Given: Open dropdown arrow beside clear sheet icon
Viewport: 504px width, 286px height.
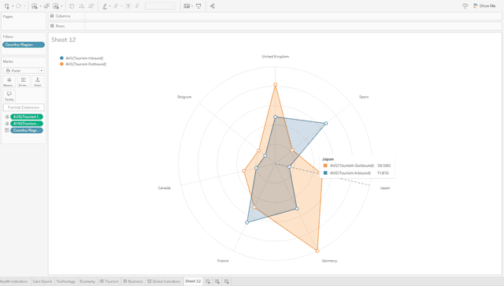Looking at the screenshot, I should (x=61, y=6).
